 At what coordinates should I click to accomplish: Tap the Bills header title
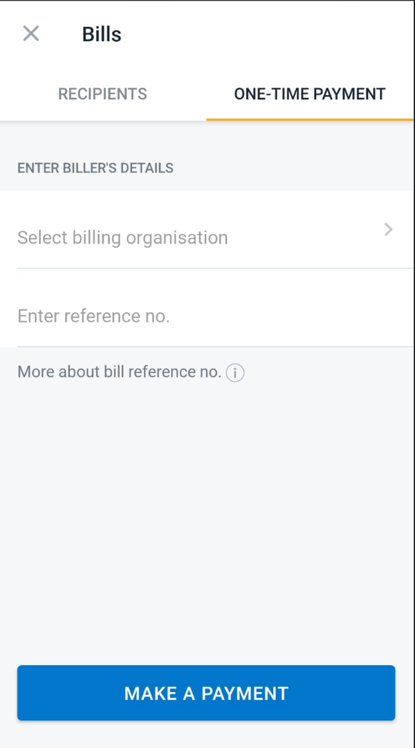[x=101, y=33]
